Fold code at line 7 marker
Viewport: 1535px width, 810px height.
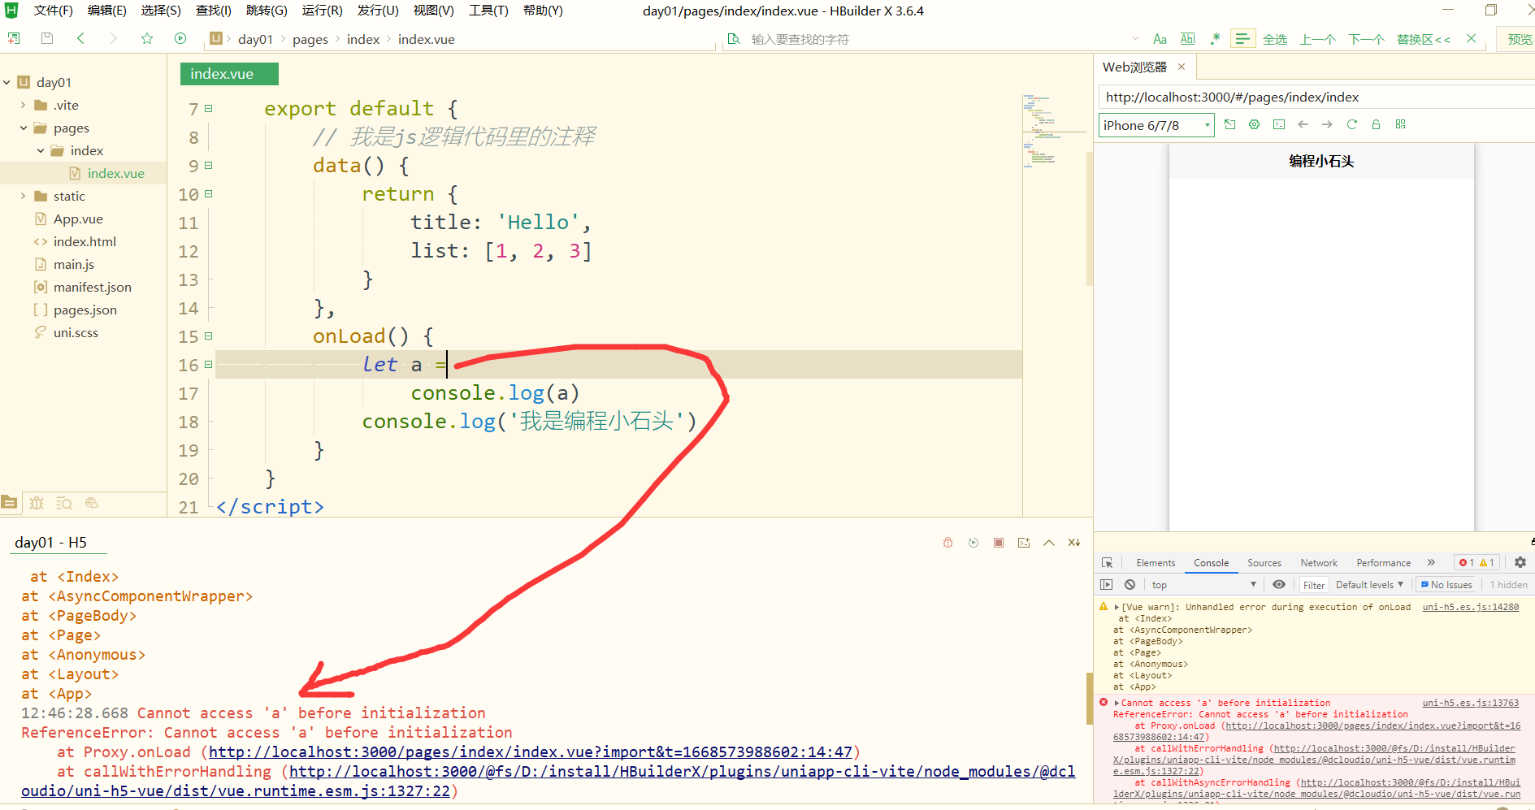[209, 108]
